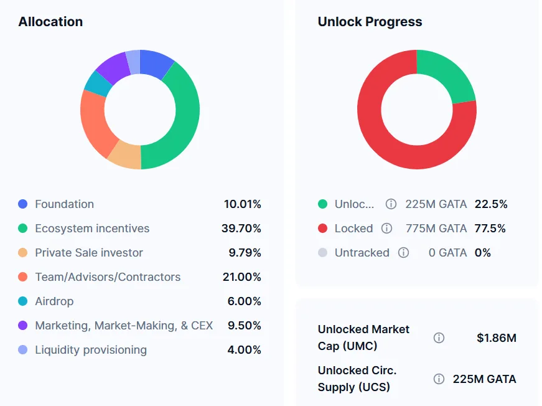
Task: Click the truncated Unlocked label text
Action: [x=355, y=204]
